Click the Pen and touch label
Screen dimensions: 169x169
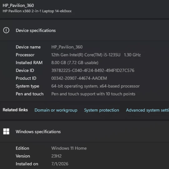[30, 94]
